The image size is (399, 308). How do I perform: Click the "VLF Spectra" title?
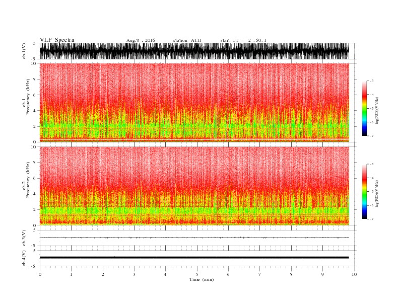[x=57, y=40]
